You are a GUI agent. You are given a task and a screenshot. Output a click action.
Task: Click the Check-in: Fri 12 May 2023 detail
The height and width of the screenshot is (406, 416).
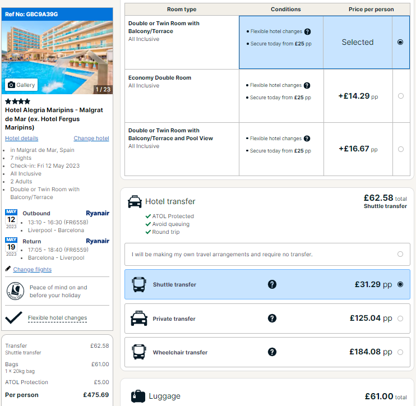pos(45,166)
